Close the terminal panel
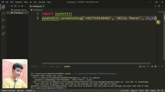The image size is (165, 92). 162,66
